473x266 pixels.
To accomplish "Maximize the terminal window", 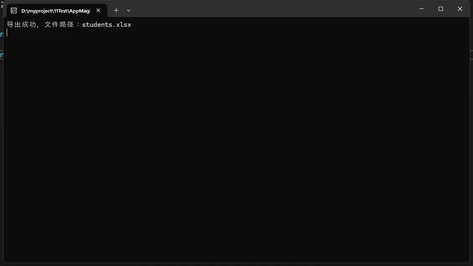I will click(441, 9).
